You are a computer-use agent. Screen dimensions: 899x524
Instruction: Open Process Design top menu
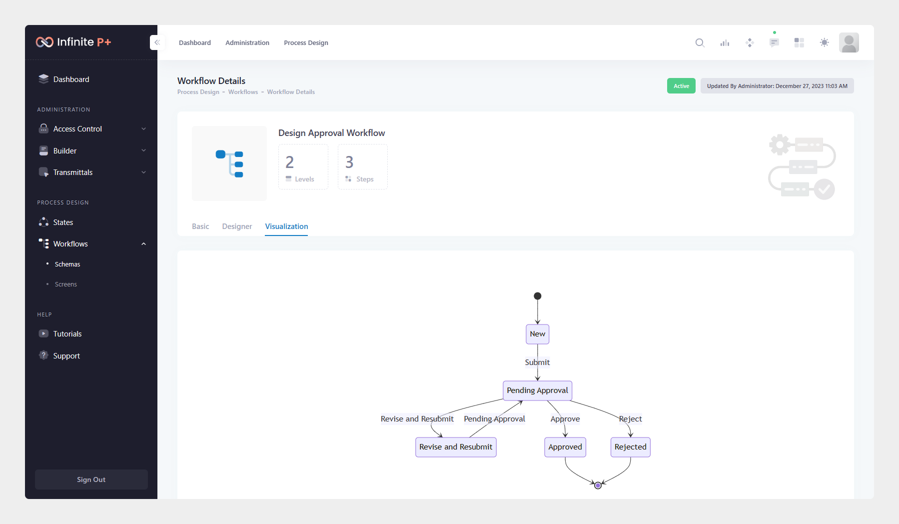[x=306, y=42]
